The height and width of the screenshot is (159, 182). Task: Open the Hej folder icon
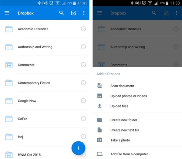[x=9, y=137]
